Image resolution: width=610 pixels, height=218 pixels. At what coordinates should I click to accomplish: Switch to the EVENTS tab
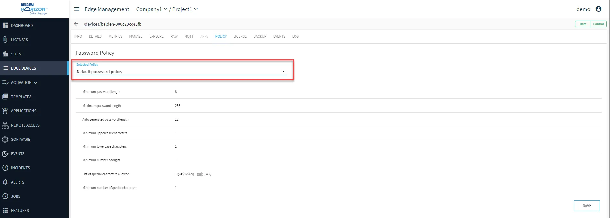point(279,36)
